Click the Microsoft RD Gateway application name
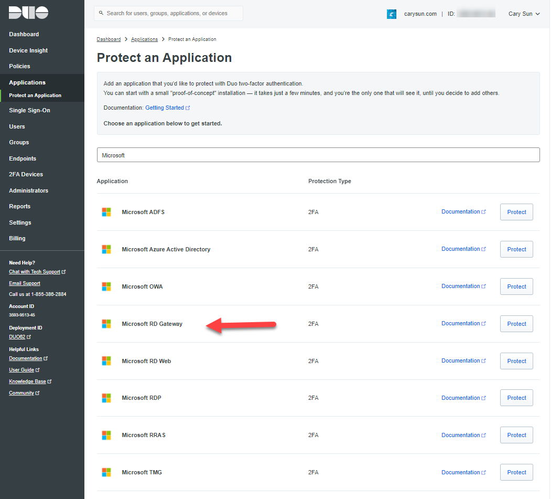 [152, 324]
